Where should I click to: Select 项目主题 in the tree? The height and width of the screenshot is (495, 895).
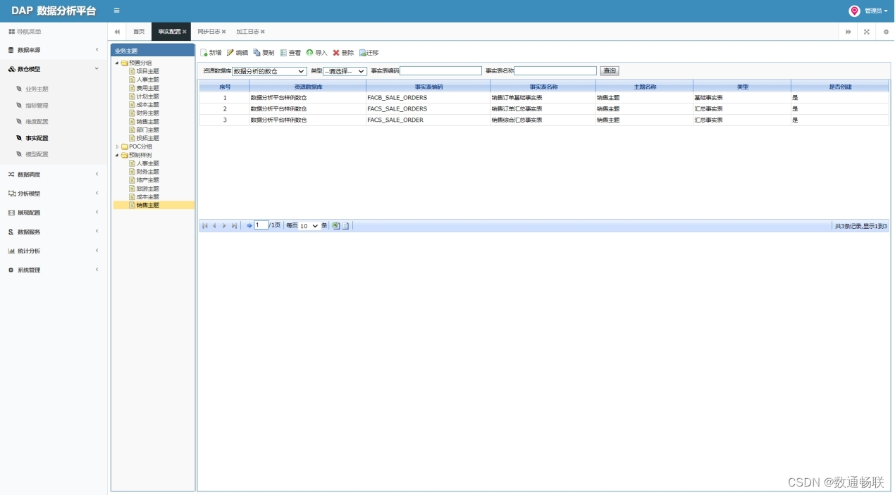(147, 71)
